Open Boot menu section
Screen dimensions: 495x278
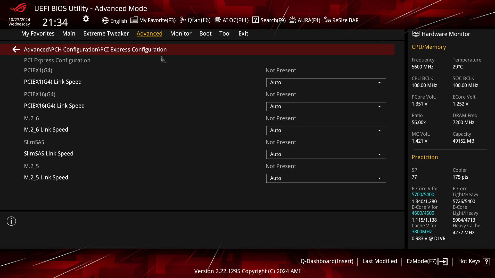click(x=205, y=33)
